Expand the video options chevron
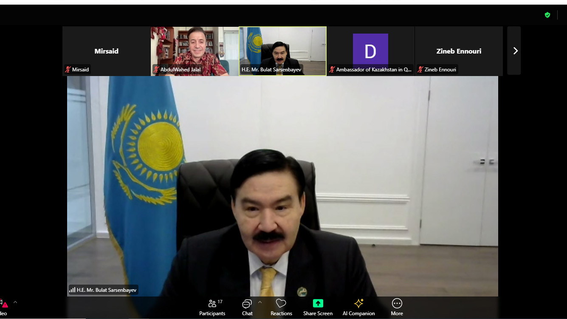This screenshot has height=319, width=567. click(x=15, y=302)
